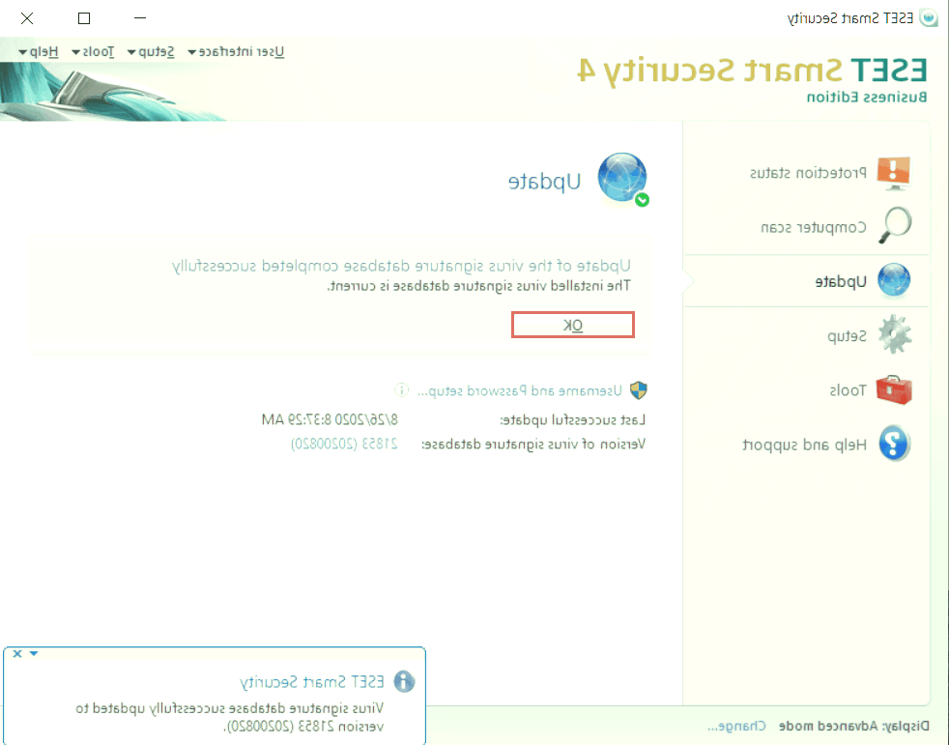Open Setup using the sidebar gear icon
949x745 pixels.
pyautogui.click(x=895, y=334)
